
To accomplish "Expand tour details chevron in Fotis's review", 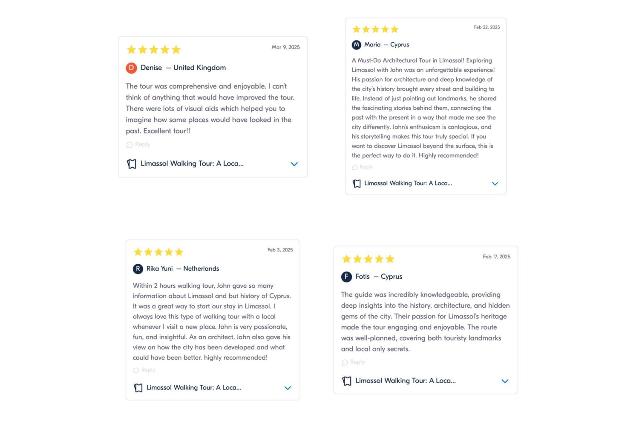I will [505, 381].
